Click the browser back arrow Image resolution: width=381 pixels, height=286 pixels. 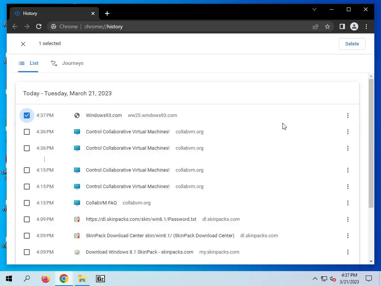click(15, 26)
